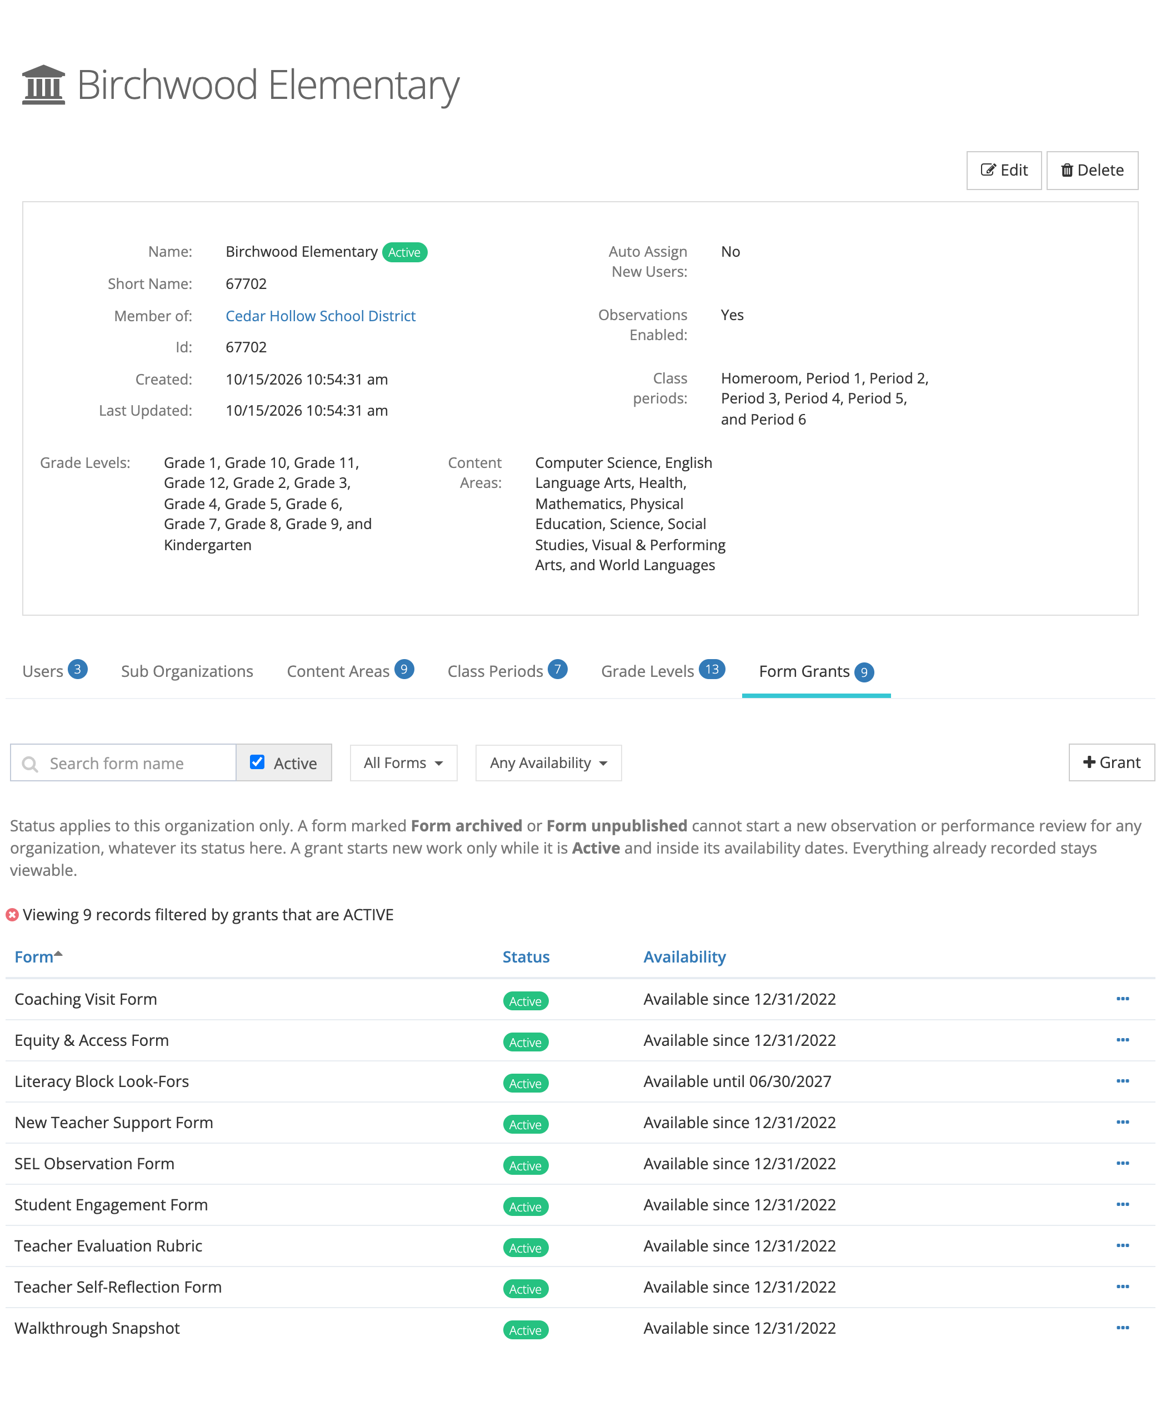Toggle the Active filter checkbox

tap(257, 762)
